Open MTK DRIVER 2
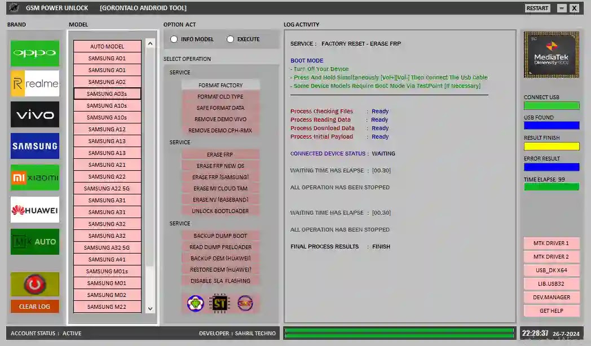 point(551,257)
